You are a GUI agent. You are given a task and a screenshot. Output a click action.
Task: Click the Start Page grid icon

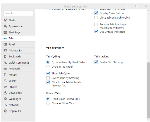coord(5,32)
